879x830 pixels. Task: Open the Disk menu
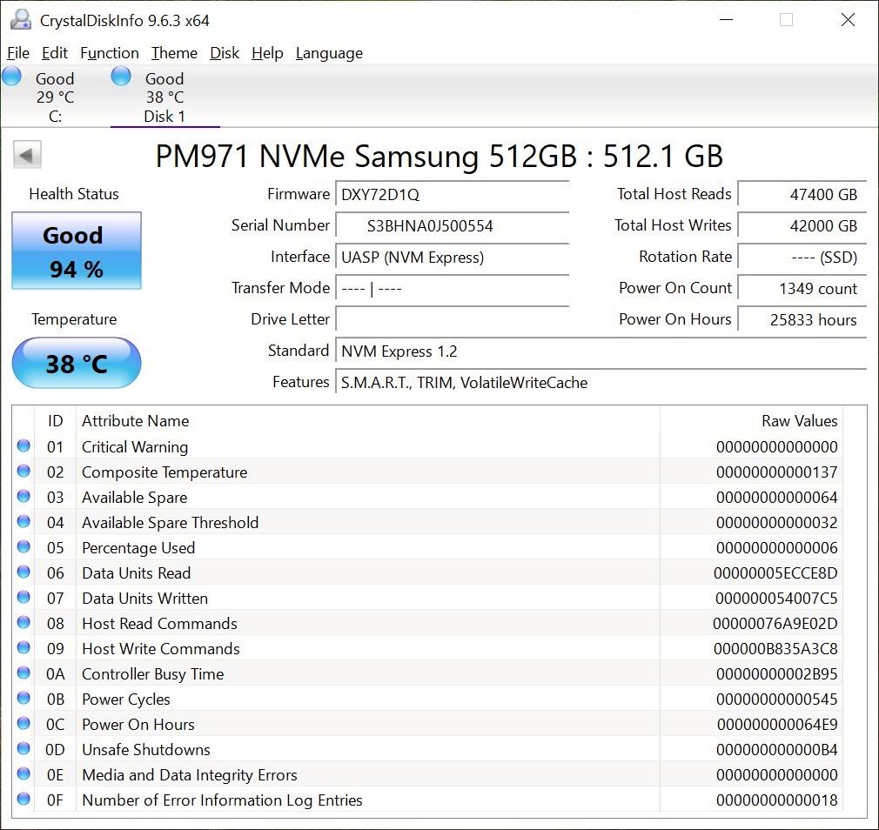(x=225, y=53)
